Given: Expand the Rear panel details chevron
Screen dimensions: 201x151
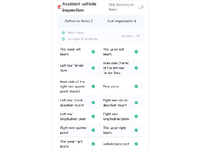Looking at the screenshot, I should 141,87.
